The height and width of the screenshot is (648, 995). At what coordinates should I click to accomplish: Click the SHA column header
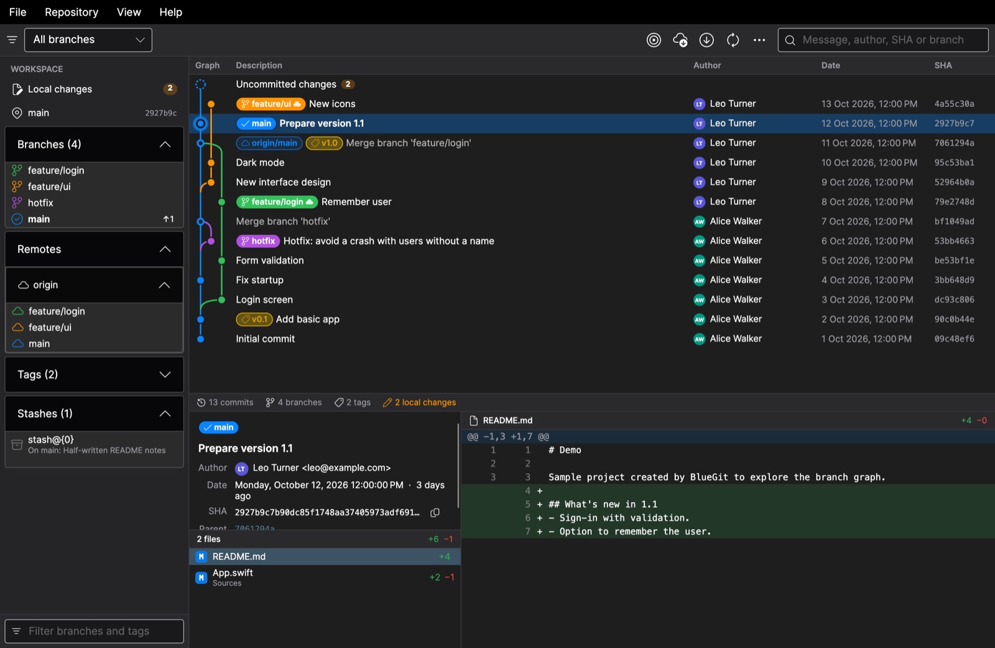click(943, 65)
